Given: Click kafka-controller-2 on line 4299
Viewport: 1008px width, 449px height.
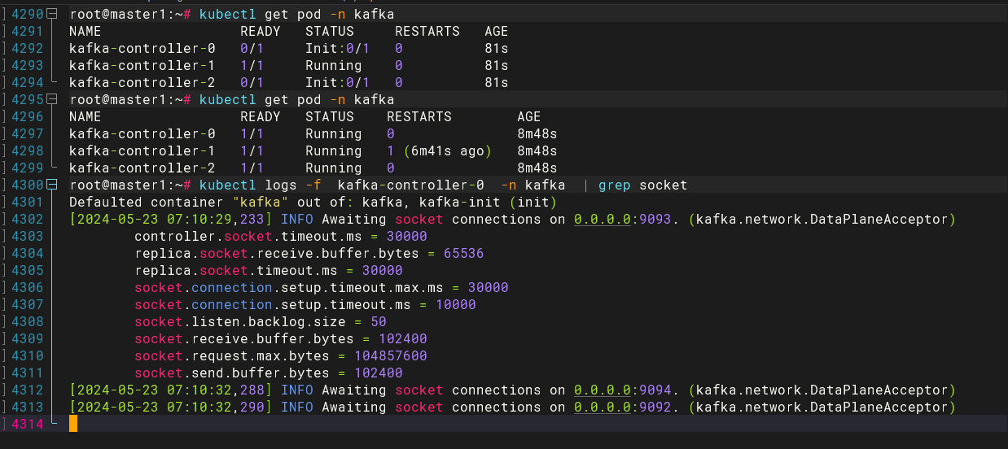Looking at the screenshot, I should (x=142, y=168).
